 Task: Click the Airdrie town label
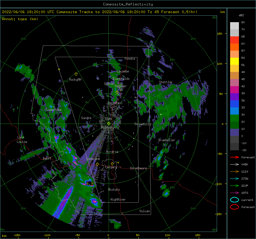pos(112,152)
